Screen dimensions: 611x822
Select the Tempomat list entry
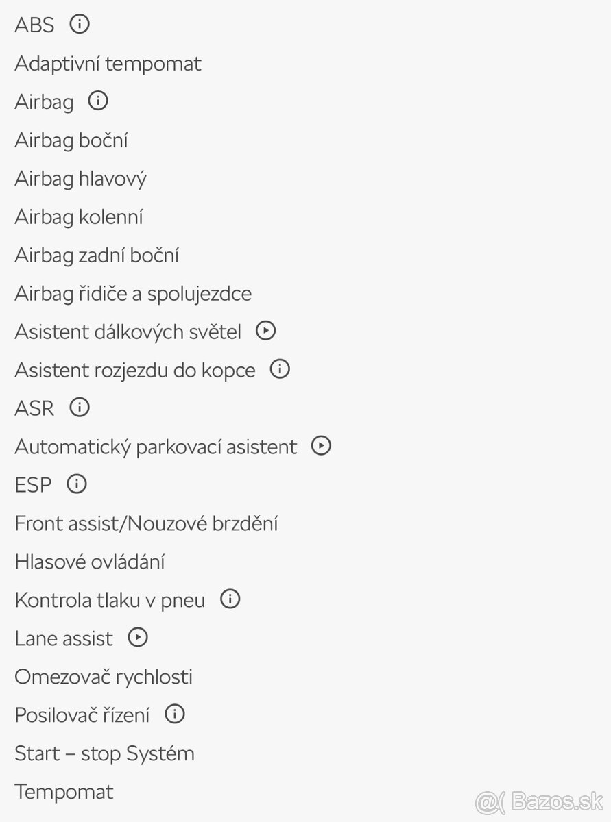click(x=64, y=793)
